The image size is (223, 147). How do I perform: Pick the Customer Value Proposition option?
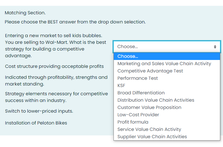click(x=149, y=107)
